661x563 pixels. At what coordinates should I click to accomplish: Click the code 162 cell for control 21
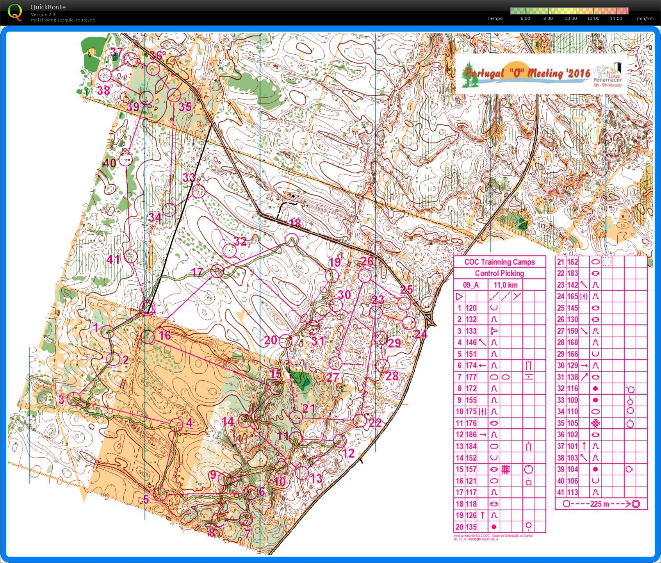[572, 262]
